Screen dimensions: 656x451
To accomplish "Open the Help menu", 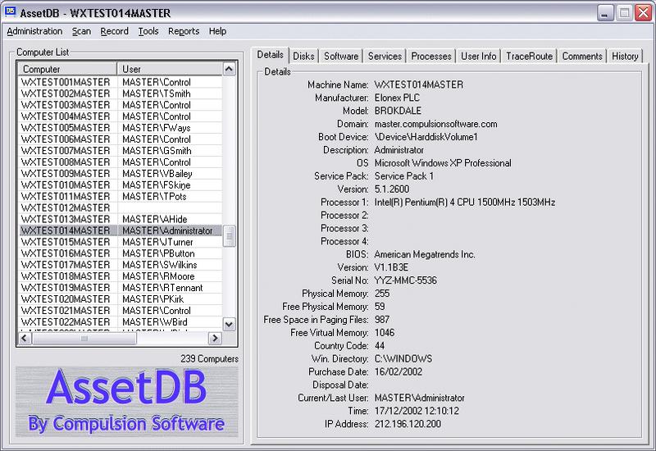I will coord(217,31).
